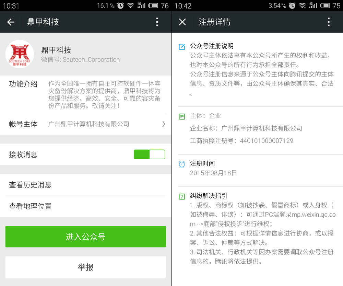Tap the 10:42 clock in right status bar
Image resolution: width=343 pixels, height=286 pixels.
[183, 6]
